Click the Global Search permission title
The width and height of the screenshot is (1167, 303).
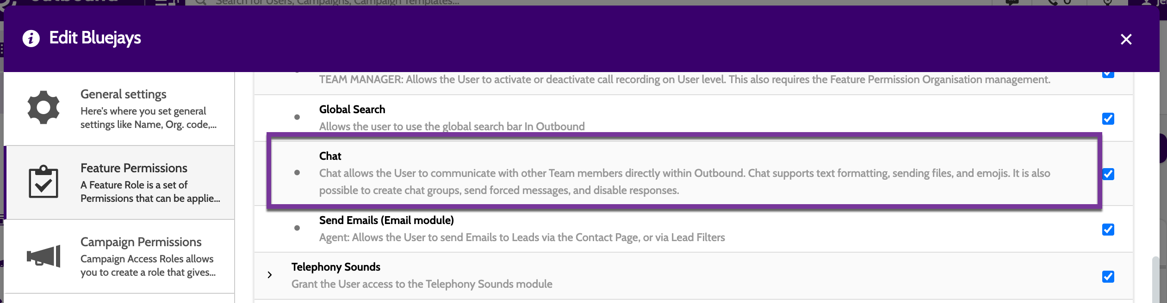pos(352,109)
